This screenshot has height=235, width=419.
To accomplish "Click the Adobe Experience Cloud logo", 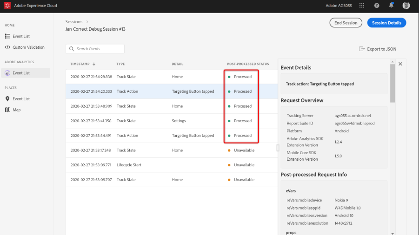I will (x=7, y=5).
